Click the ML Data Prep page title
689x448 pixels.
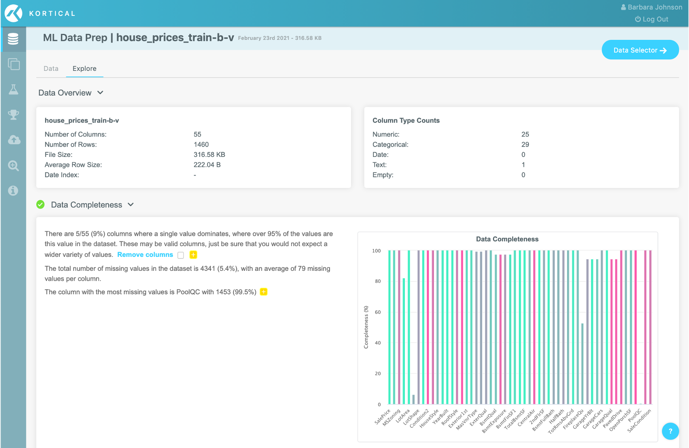[75, 38]
